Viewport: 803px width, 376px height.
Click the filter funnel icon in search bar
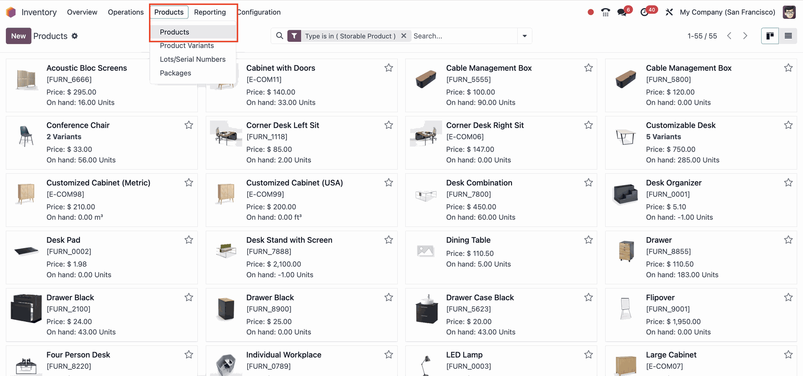294,36
